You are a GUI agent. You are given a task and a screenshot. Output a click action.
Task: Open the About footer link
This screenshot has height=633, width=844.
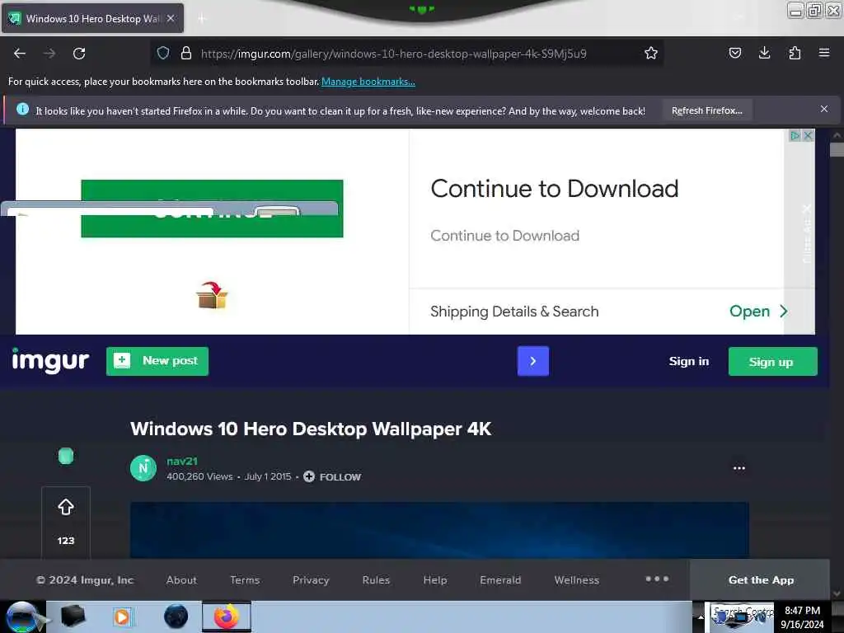[x=181, y=580]
